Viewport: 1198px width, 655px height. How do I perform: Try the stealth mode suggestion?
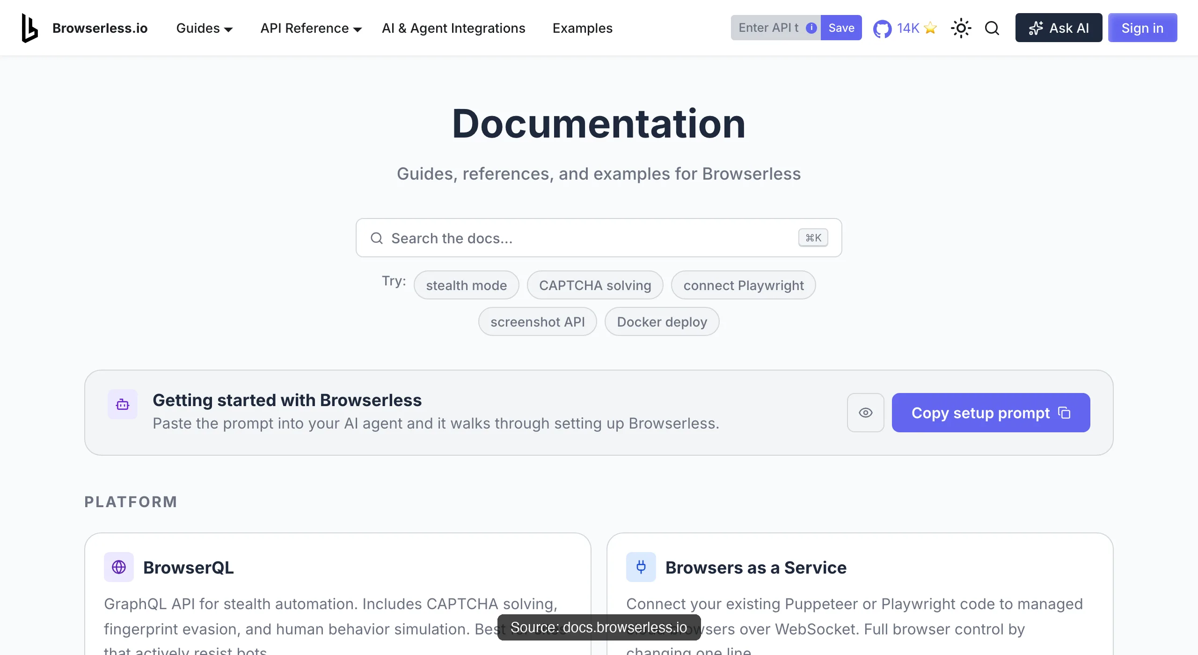pyautogui.click(x=466, y=285)
